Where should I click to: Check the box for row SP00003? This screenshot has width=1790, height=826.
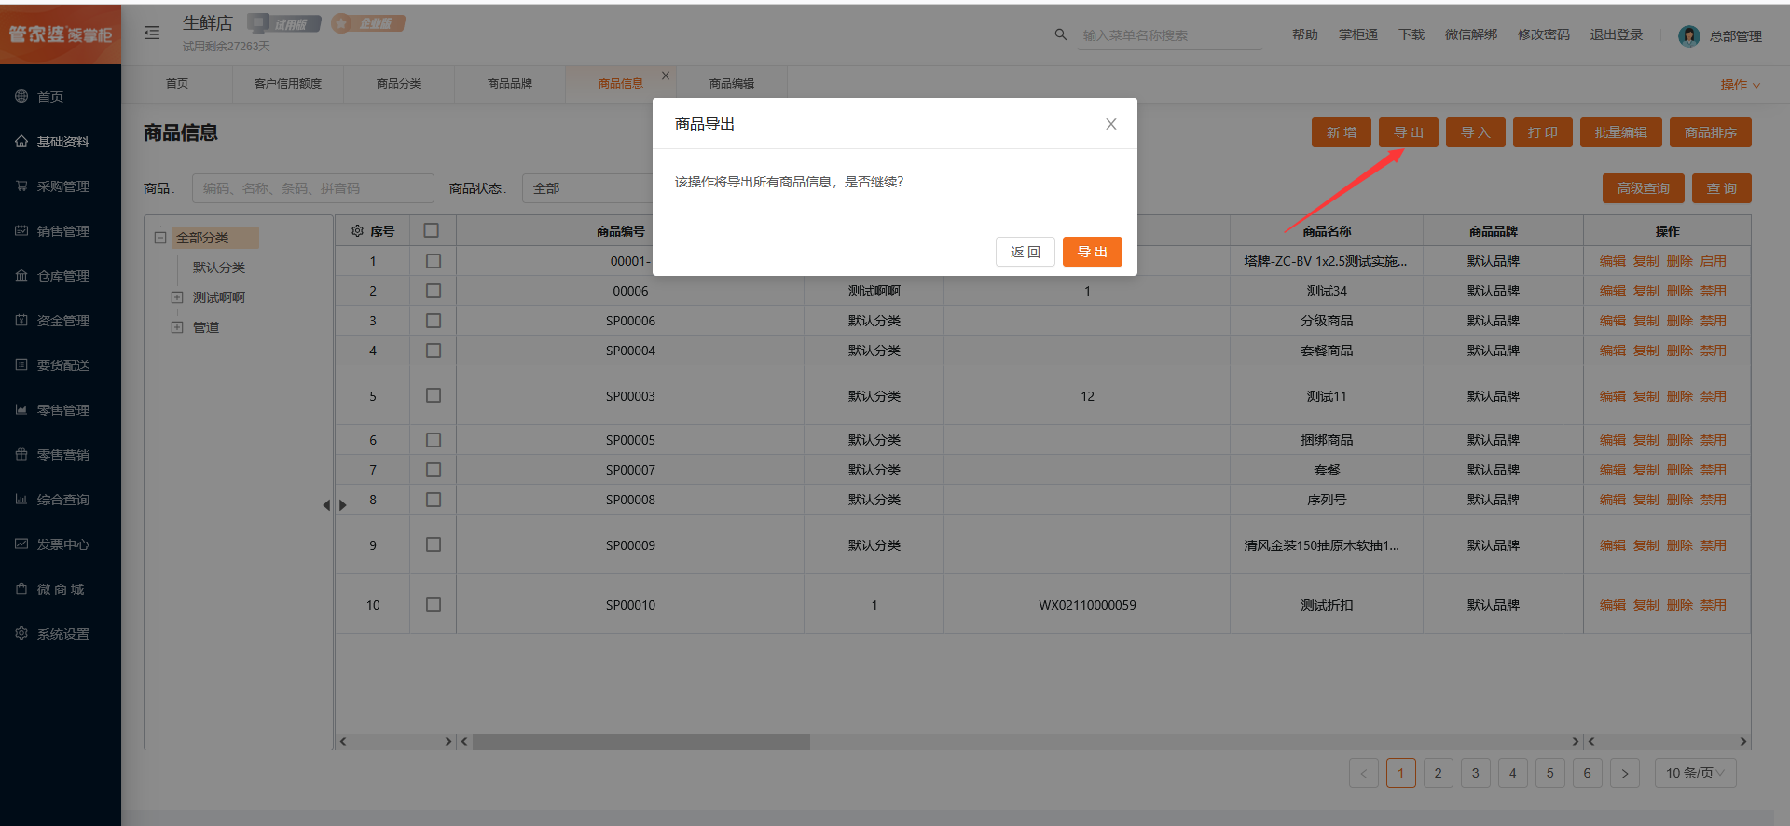click(x=434, y=395)
